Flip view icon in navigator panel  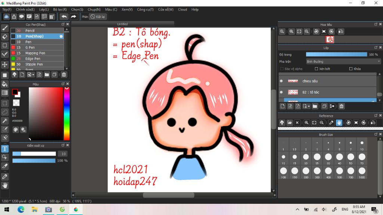[341, 31]
